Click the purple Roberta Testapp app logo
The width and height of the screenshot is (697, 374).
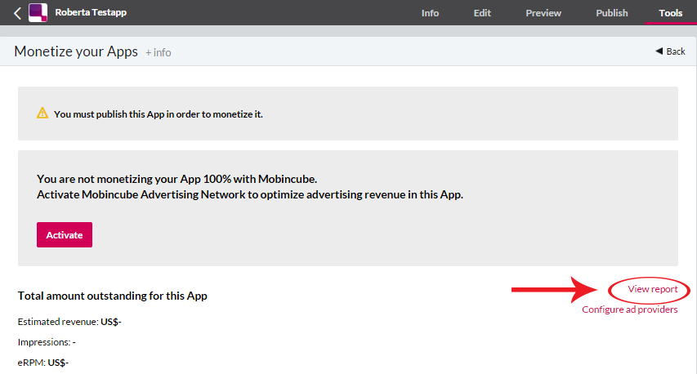click(x=38, y=12)
